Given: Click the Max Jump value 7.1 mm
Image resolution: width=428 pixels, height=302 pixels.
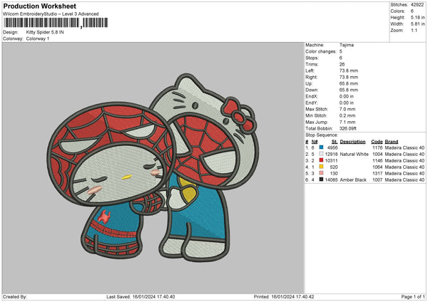Looking at the screenshot, I should pyautogui.click(x=347, y=122).
